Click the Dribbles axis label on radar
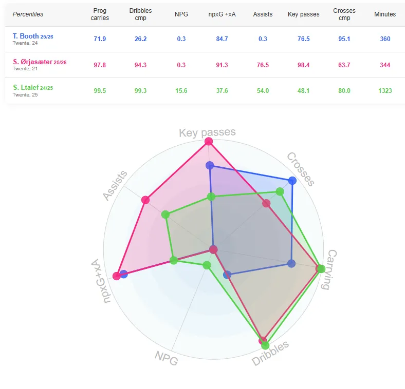405x389 pixels. coord(270,353)
